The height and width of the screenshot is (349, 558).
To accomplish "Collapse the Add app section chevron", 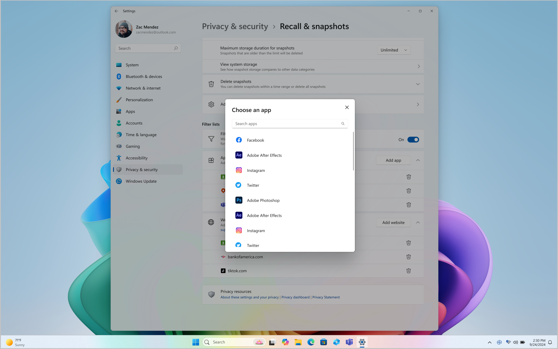I will coord(418,160).
